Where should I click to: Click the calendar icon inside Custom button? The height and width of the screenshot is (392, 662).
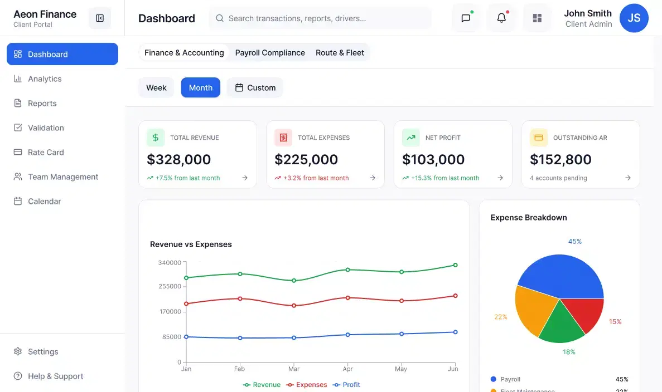pyautogui.click(x=240, y=87)
